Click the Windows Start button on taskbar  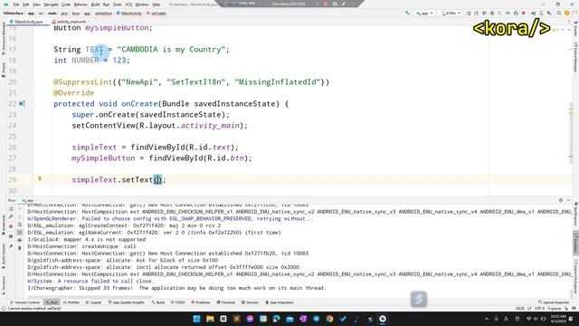(x=196, y=319)
